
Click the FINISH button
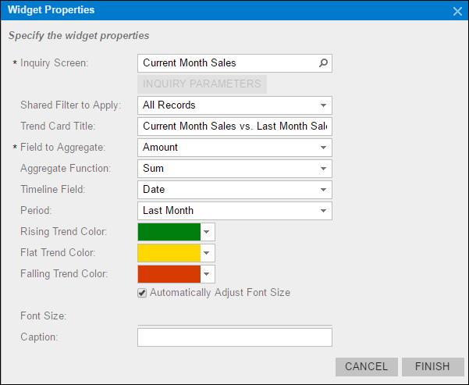(432, 367)
